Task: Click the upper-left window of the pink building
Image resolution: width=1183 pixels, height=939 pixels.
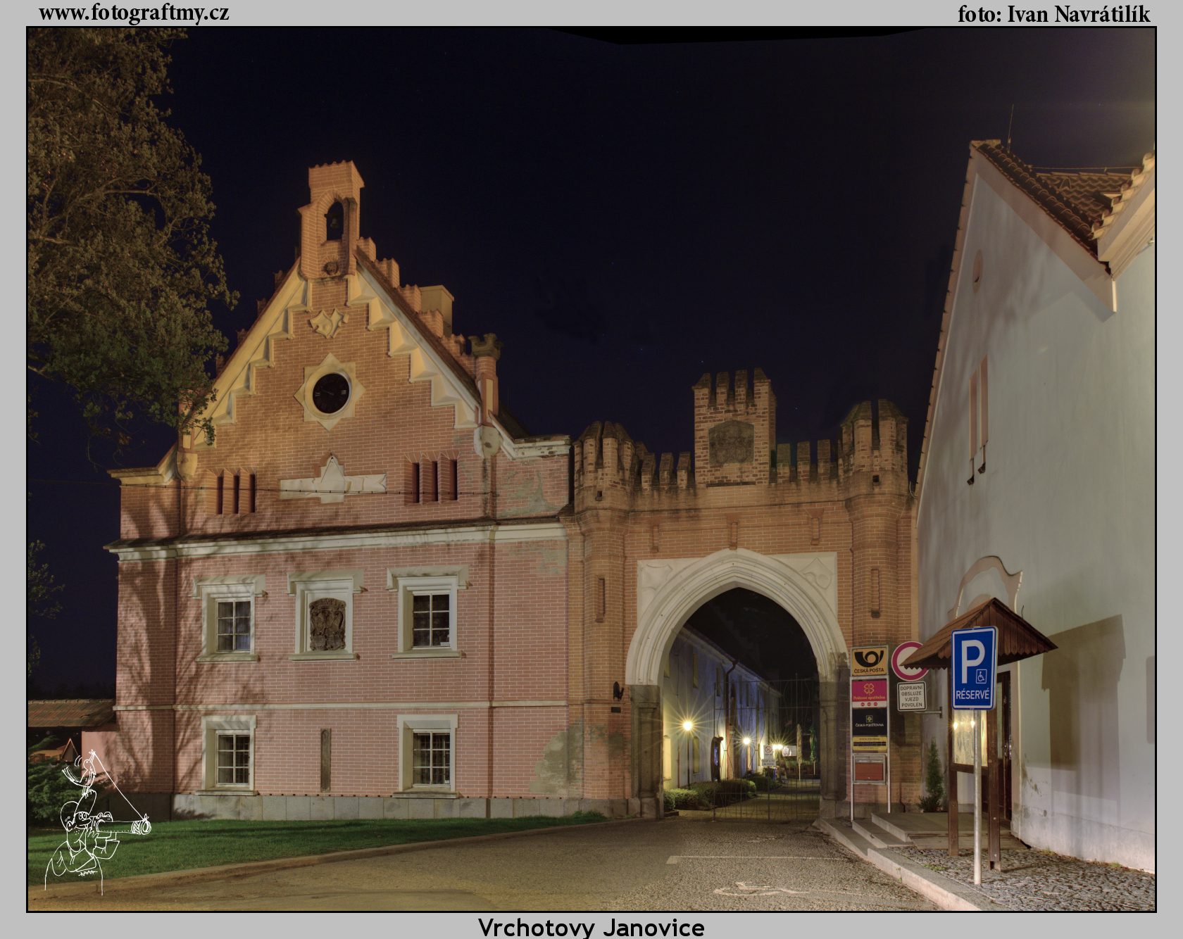Action: pos(232,625)
